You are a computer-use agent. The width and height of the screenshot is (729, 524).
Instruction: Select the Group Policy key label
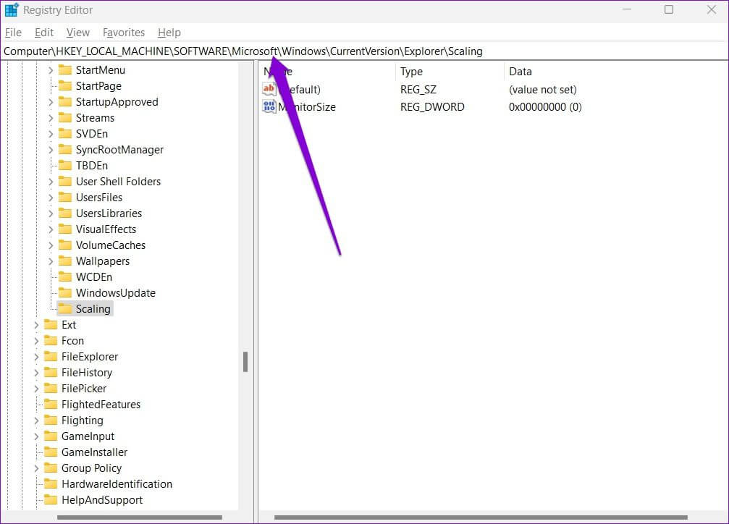(92, 468)
